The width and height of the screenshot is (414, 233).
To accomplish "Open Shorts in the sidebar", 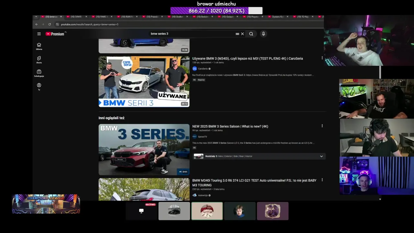I will click(39, 60).
